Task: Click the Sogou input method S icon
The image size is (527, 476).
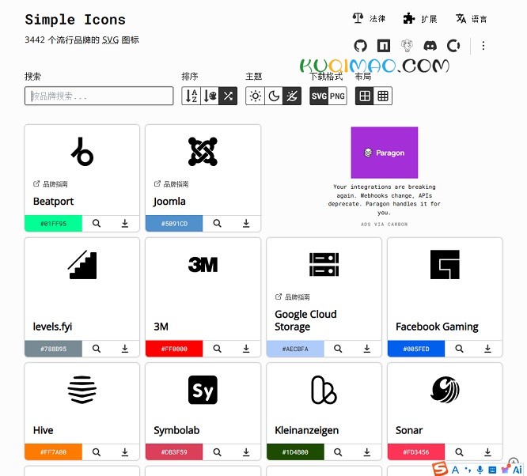Action: (440, 469)
